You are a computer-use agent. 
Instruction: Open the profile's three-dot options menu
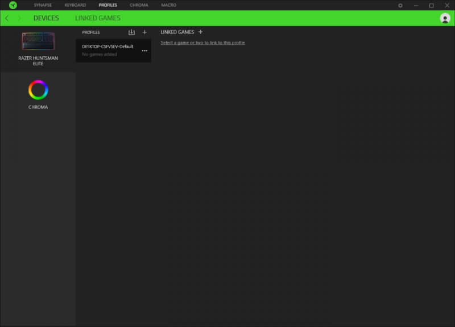coord(144,51)
